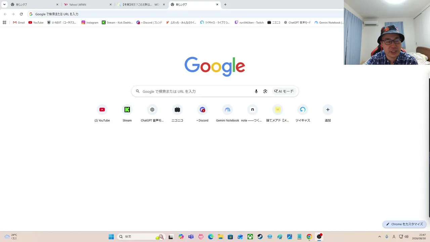Open the Stream - Kick Dashboard bookmark
430x242 pixels.
[x=117, y=23]
